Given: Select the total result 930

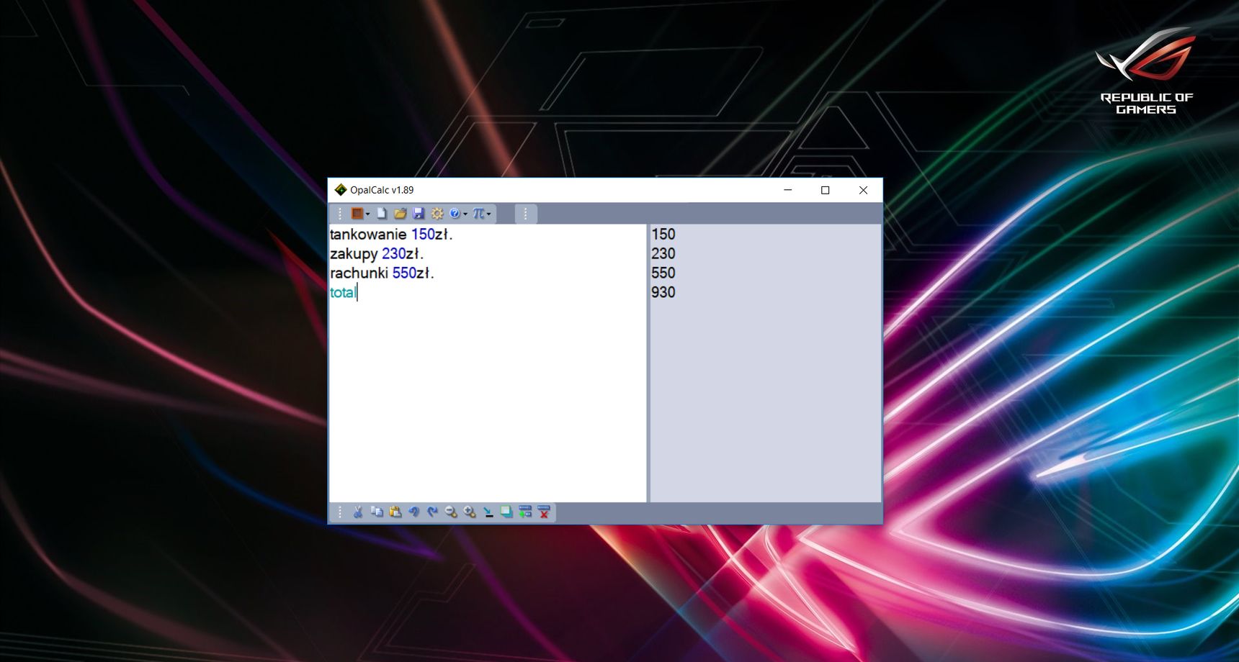Looking at the screenshot, I should (663, 292).
